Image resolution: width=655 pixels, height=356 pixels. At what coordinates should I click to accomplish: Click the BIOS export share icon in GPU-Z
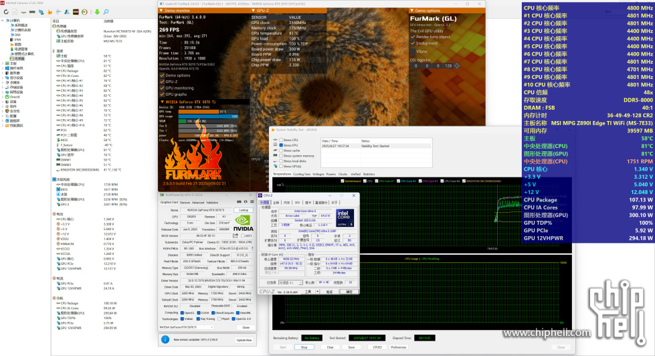coord(236,236)
